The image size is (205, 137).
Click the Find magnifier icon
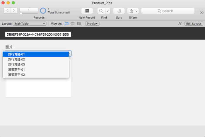click(101, 11)
